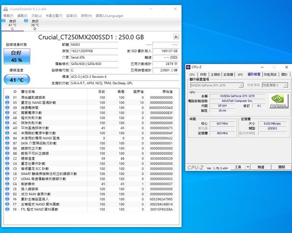Open the 檔案(F) menu
292x233 pixels.
coord(9,15)
